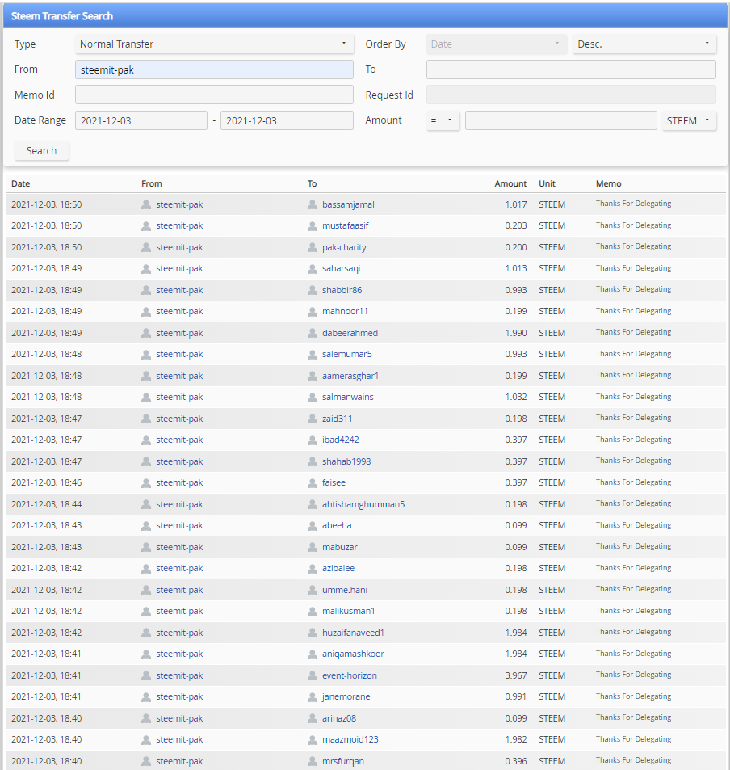This screenshot has height=770, width=730.
Task: Click the user avatar icon beside event-horizon
Action: [313, 675]
